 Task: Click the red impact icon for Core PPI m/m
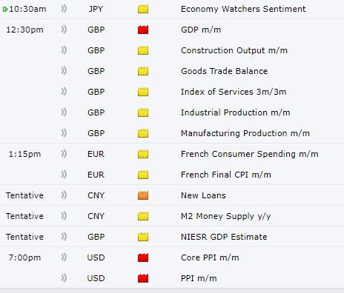(143, 257)
